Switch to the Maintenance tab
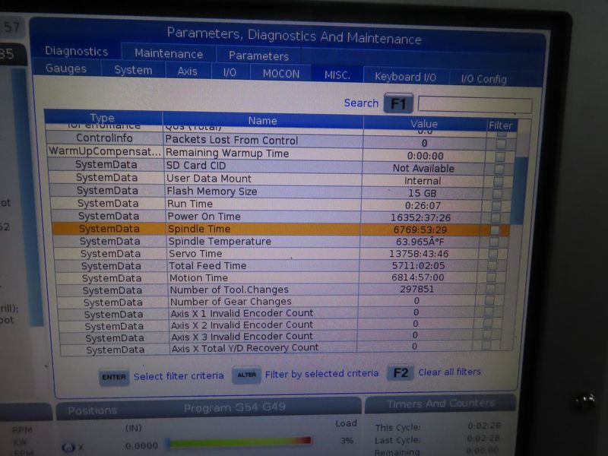608x456 pixels. 169,53
